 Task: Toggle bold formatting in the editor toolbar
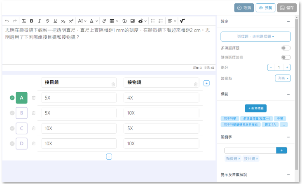click(32, 21)
